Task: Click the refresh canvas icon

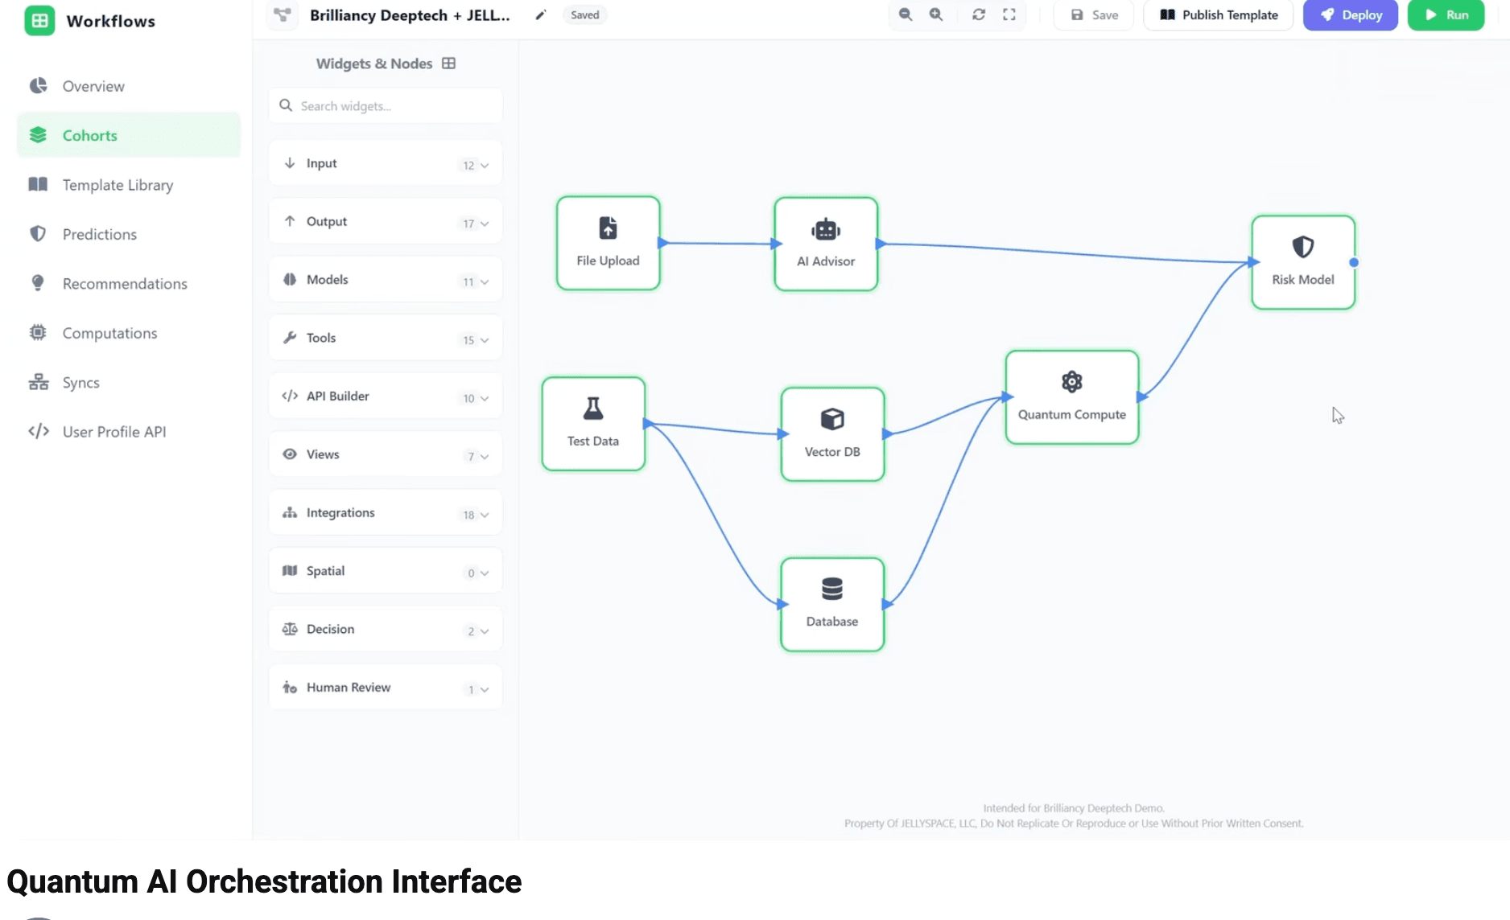Action: (x=979, y=14)
